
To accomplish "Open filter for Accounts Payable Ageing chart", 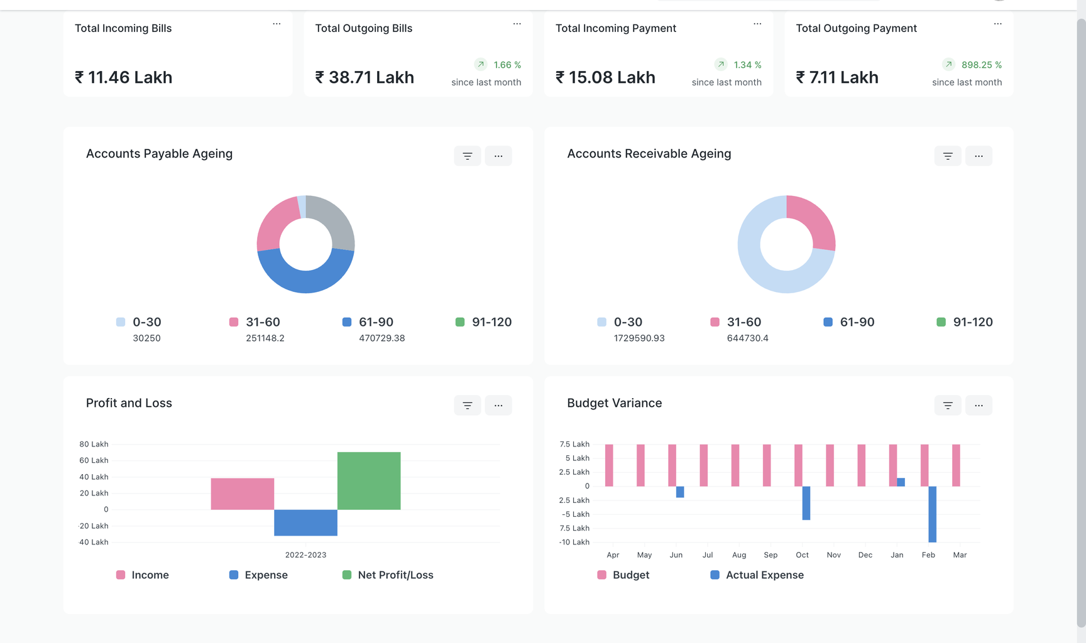I will (467, 156).
